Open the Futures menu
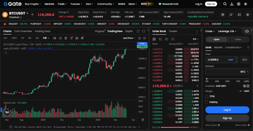Screen dimensions: 253x131 [76, 4]
